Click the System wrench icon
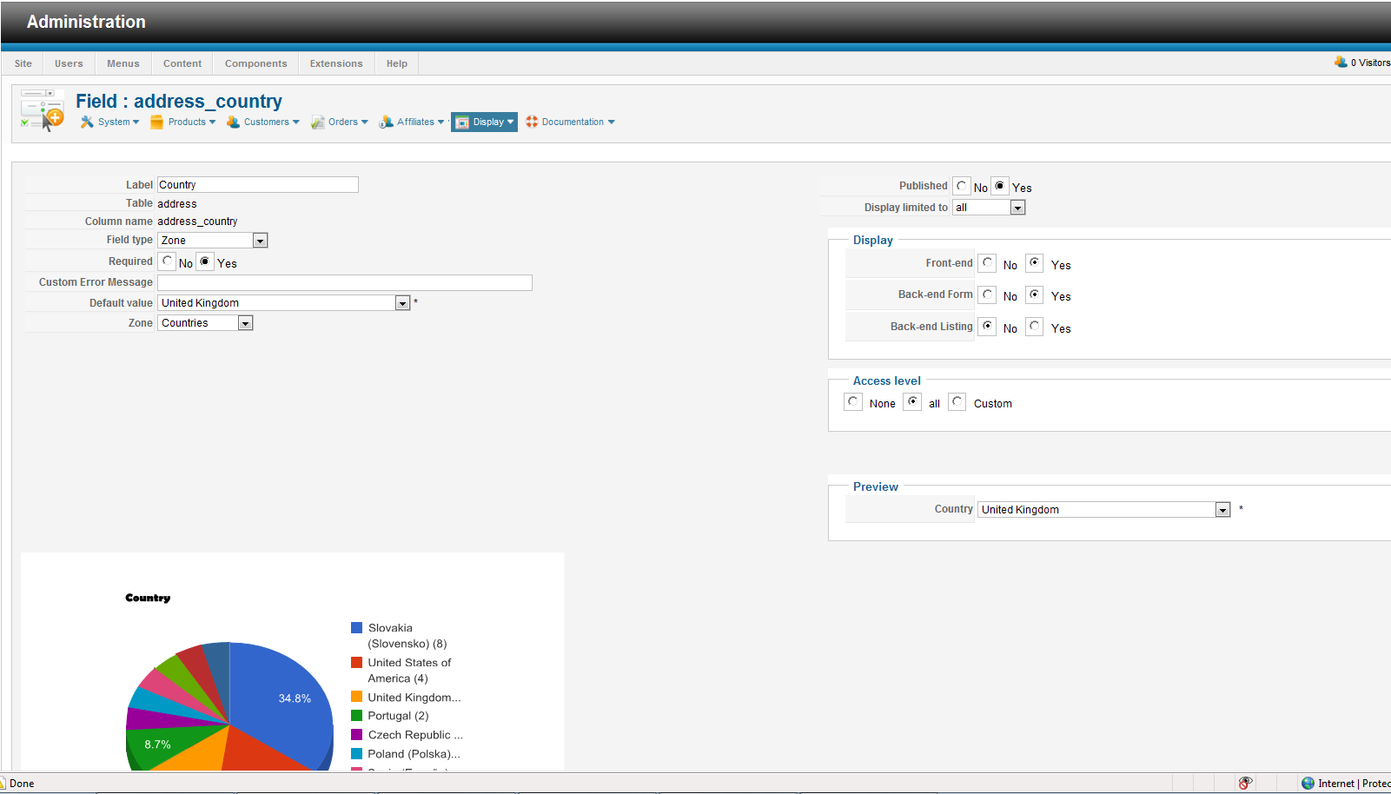Image resolution: width=1391 pixels, height=794 pixels. click(x=87, y=122)
